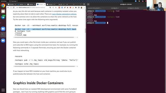
Task: Open Google Chrome from the dock
Action: click(3, 5)
